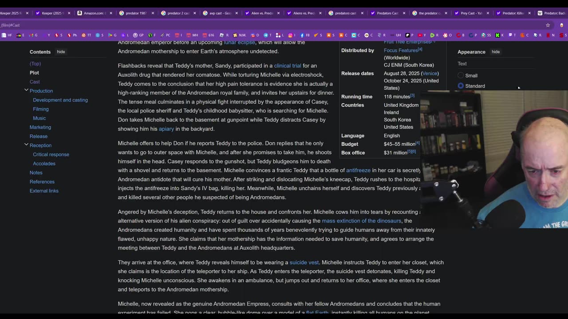The height and width of the screenshot is (319, 568).
Task: Switch to the Alien vs. Predator Yahoo tab
Action: (261, 13)
